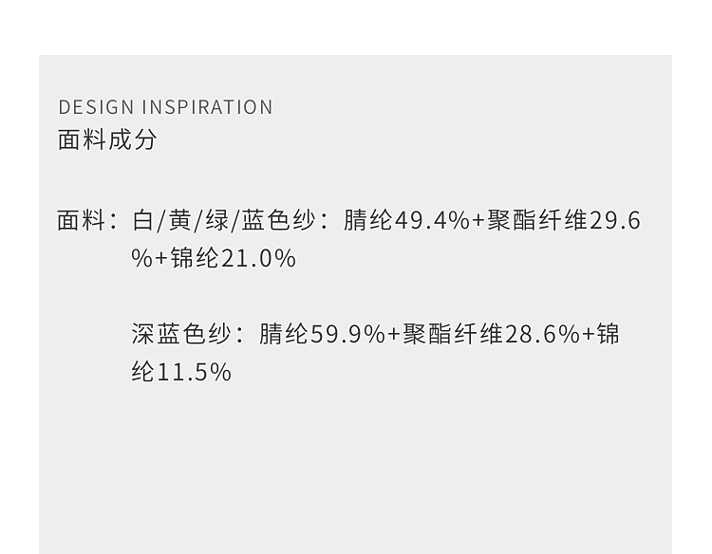Click the "纶11.5%" text on last line

[x=181, y=372]
